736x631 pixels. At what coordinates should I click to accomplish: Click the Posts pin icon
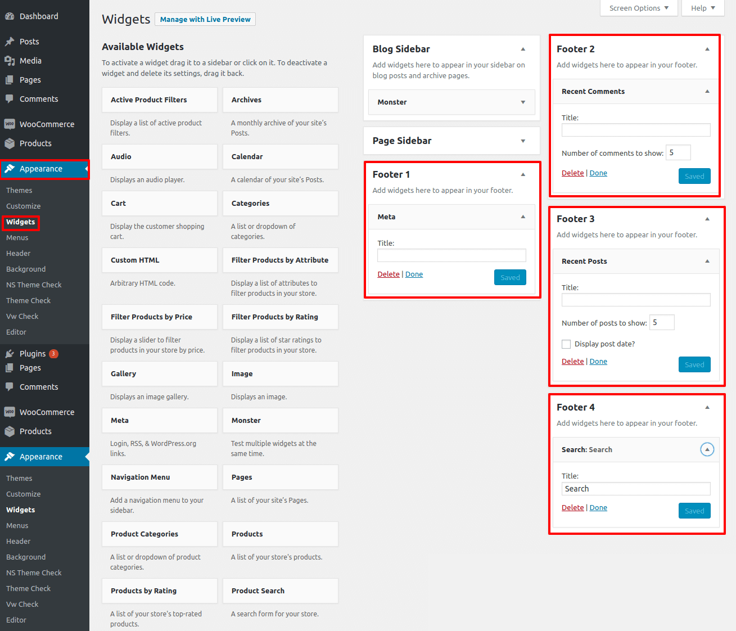[x=10, y=42]
